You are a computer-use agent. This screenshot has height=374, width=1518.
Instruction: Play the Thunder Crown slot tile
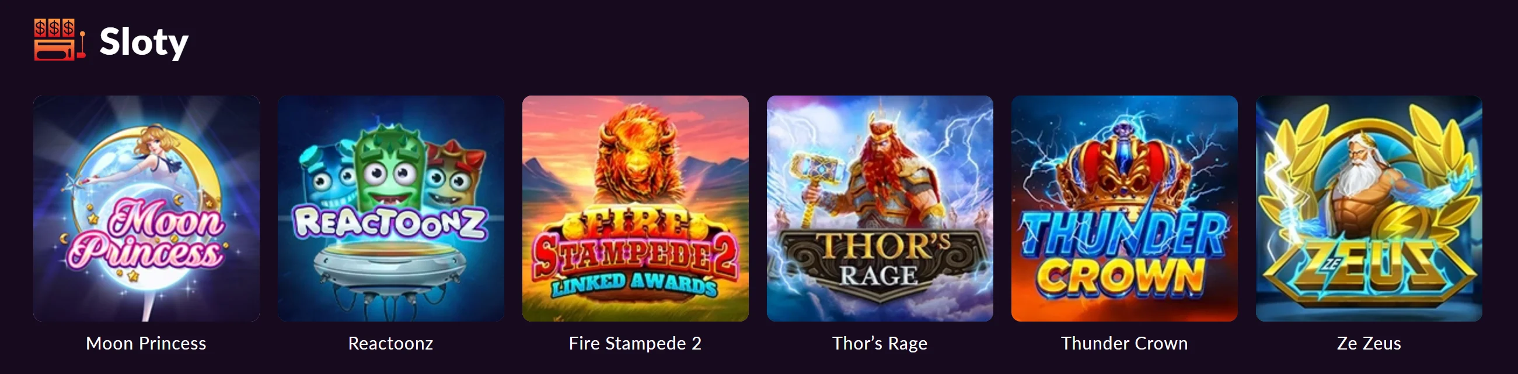click(x=1125, y=209)
